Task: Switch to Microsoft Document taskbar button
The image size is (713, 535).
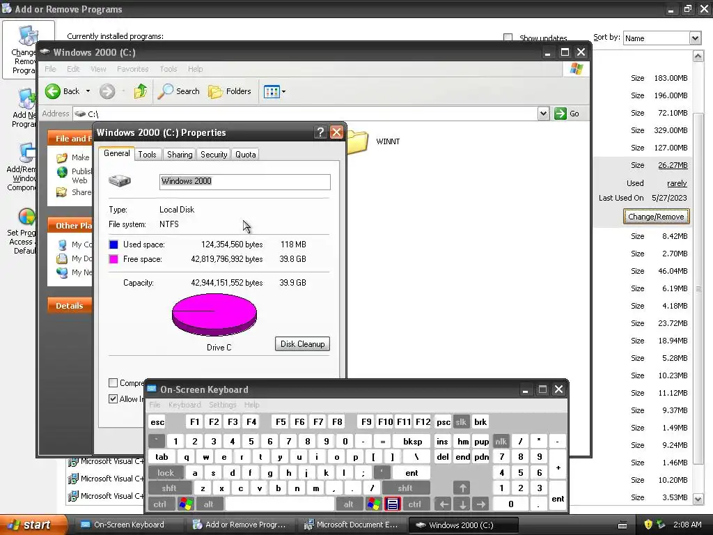Action: (x=351, y=525)
